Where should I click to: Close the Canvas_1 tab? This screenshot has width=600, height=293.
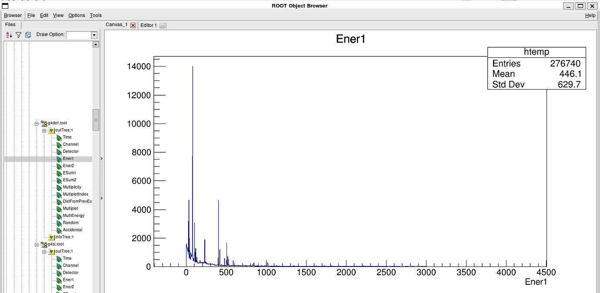133,25
